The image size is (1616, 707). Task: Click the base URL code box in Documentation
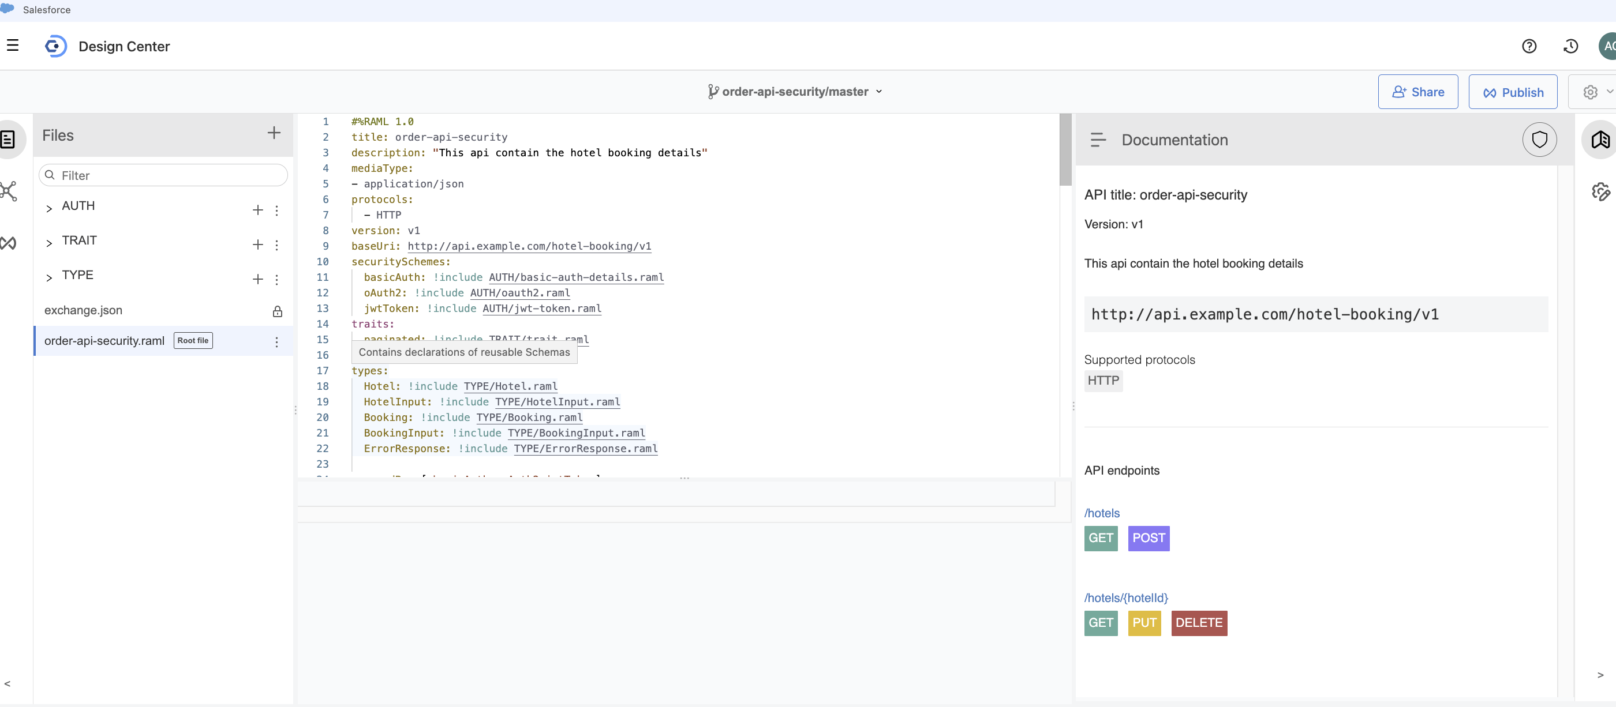(x=1315, y=314)
